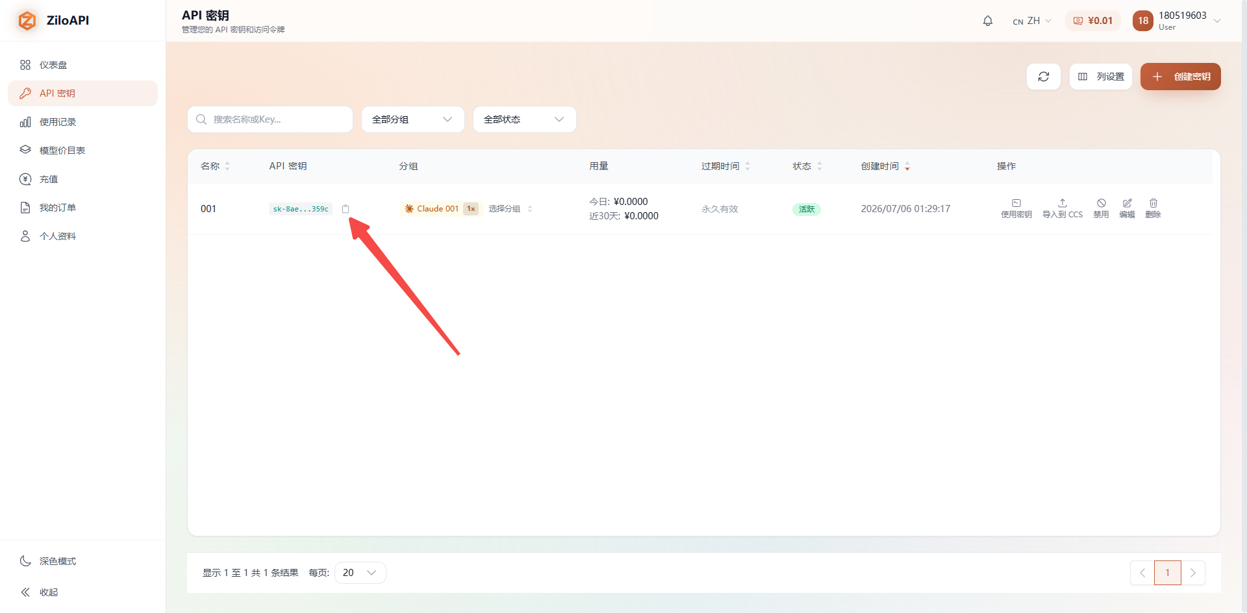Expand the 180519603 user menu
Viewport: 1247px width, 613px height.
point(1177,21)
